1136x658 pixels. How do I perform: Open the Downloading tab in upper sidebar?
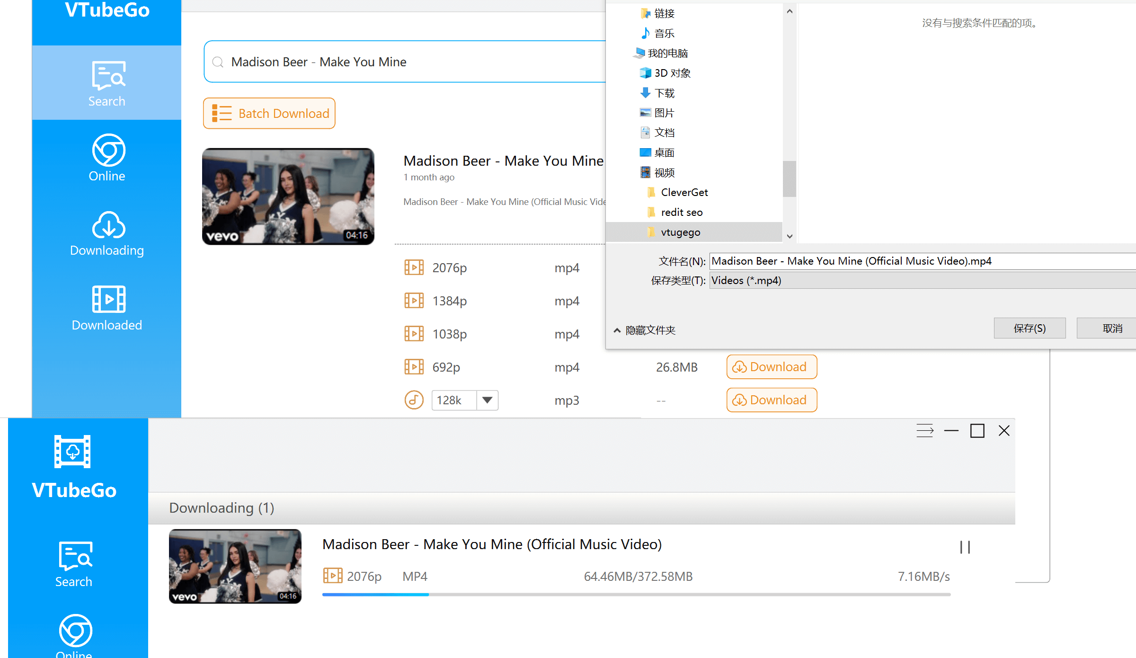(106, 233)
